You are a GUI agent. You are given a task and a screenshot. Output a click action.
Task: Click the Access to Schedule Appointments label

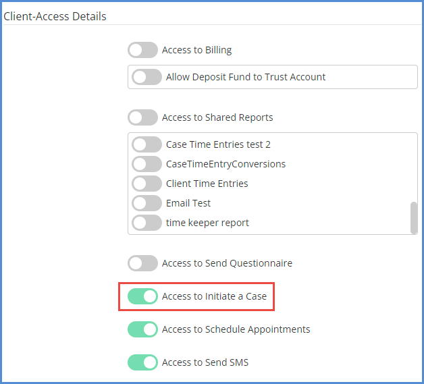click(x=236, y=329)
